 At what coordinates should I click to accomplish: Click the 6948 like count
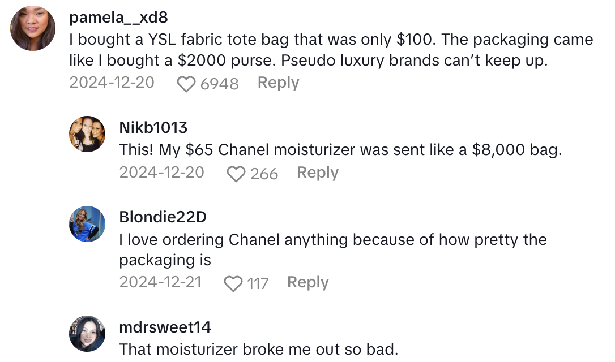point(219,84)
